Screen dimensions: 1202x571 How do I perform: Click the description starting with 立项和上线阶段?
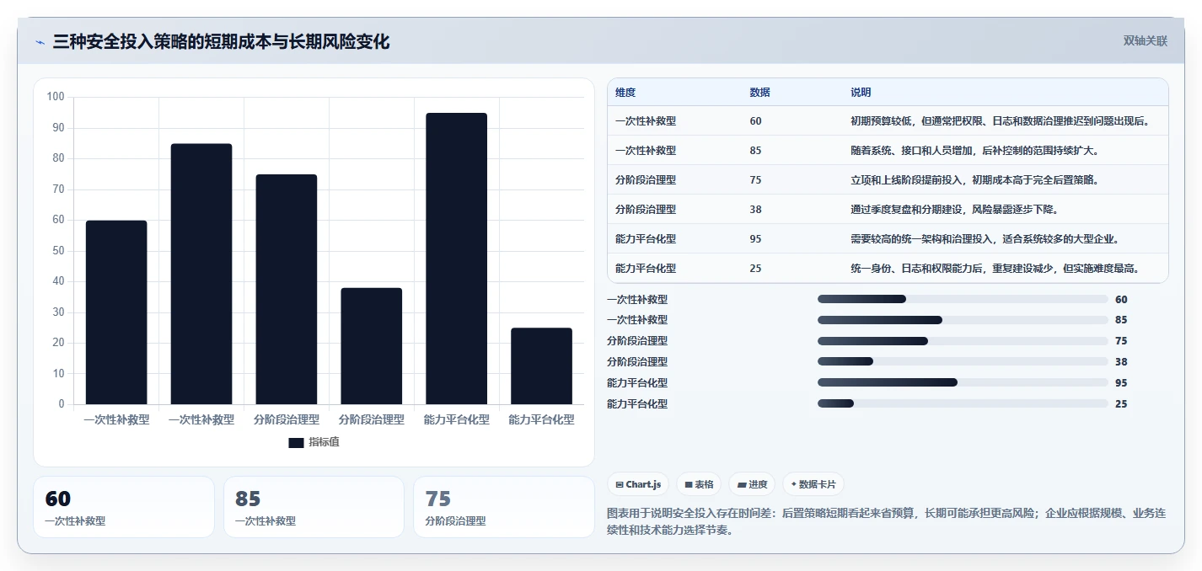(x=974, y=180)
